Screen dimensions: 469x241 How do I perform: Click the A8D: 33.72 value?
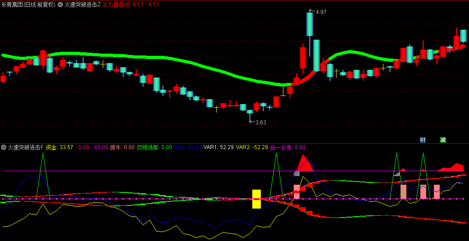click(187, 147)
